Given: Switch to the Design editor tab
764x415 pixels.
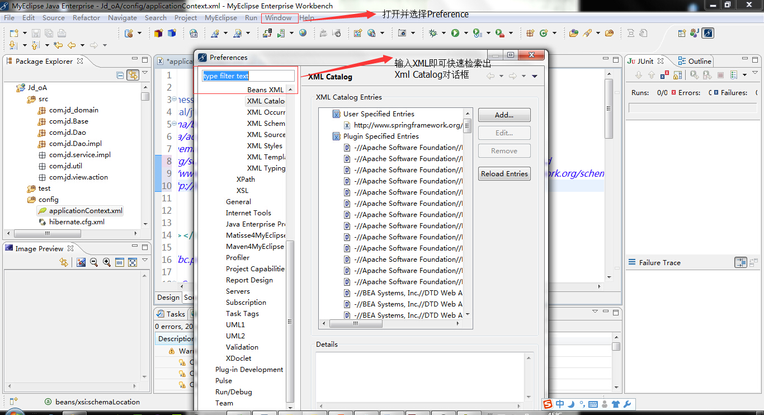Looking at the screenshot, I should coord(168,298).
